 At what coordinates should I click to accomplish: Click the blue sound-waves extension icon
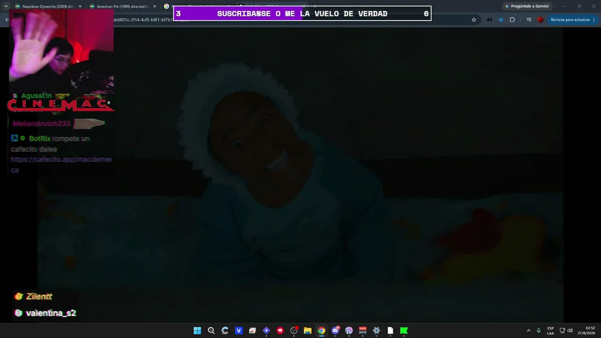501,20
